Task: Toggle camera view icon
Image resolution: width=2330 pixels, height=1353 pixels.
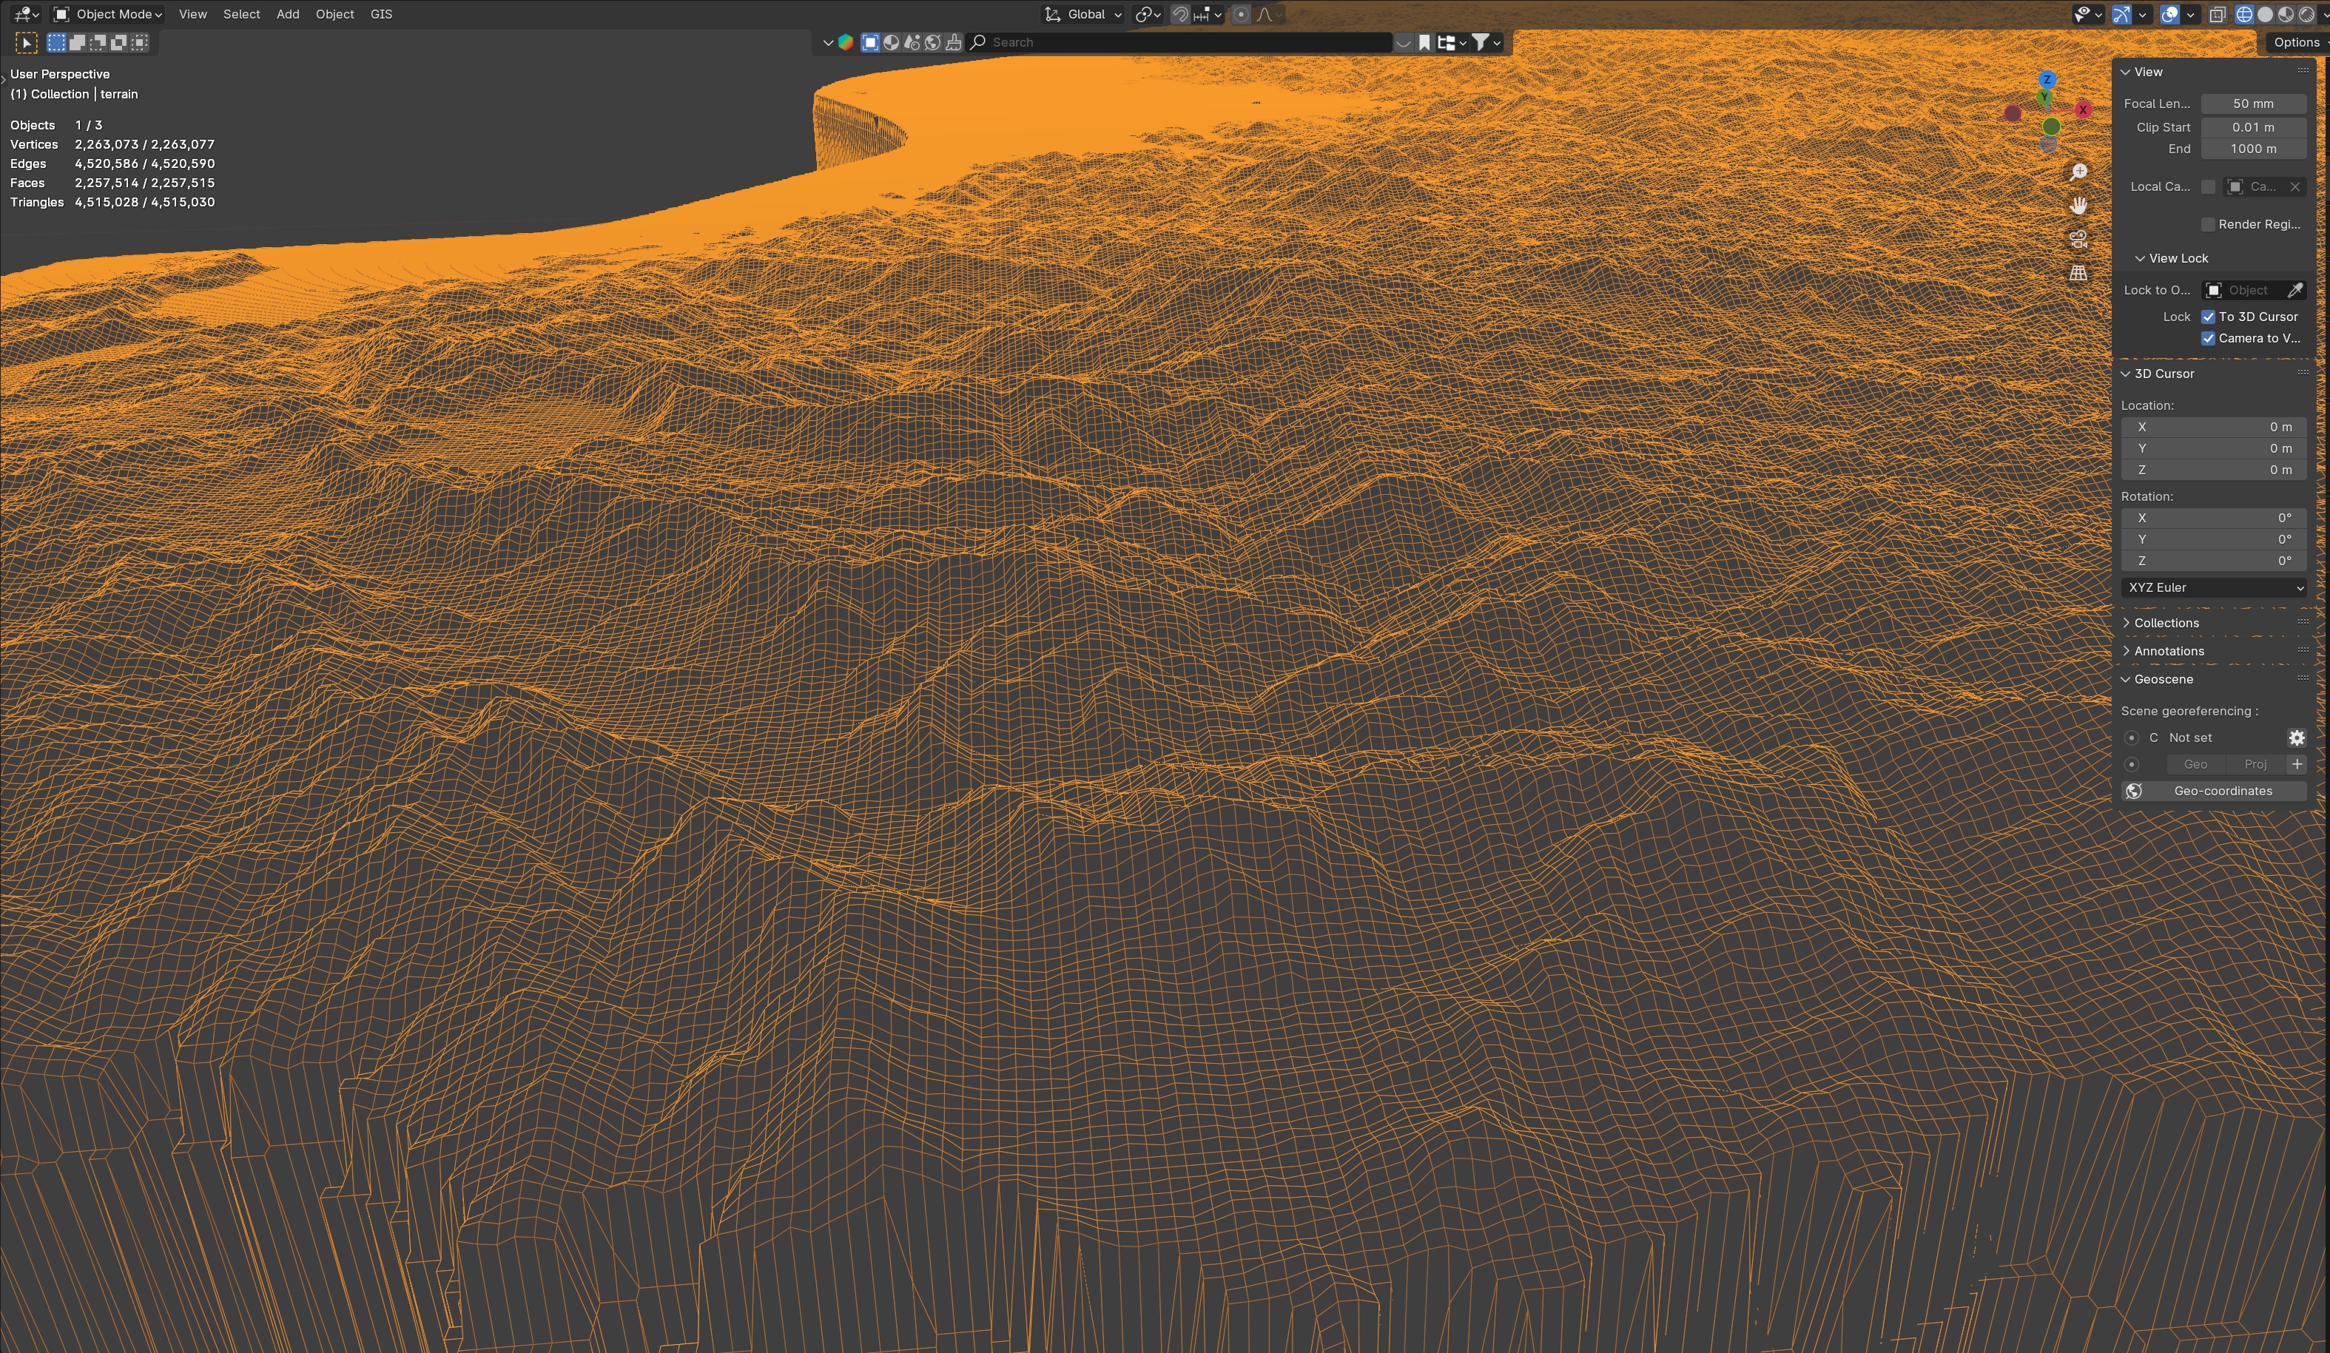Action: (2078, 240)
